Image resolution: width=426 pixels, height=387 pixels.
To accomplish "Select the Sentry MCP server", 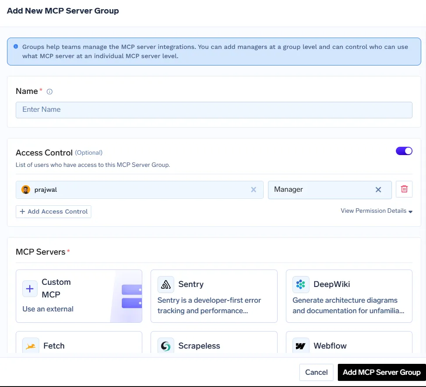I will click(x=214, y=296).
